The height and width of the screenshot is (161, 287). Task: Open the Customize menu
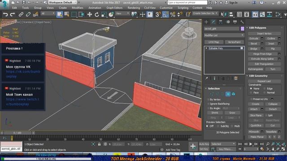pos(166,8)
